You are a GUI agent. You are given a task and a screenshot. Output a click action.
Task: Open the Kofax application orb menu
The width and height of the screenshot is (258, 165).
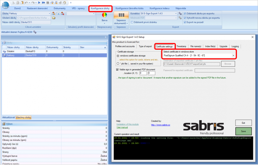click(x=5, y=5)
